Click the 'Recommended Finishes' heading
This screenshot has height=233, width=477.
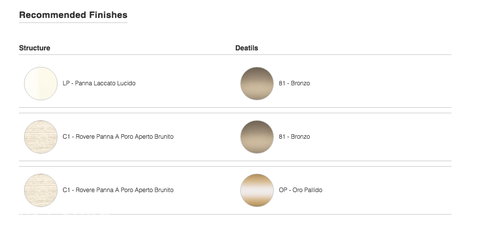pyautogui.click(x=73, y=15)
